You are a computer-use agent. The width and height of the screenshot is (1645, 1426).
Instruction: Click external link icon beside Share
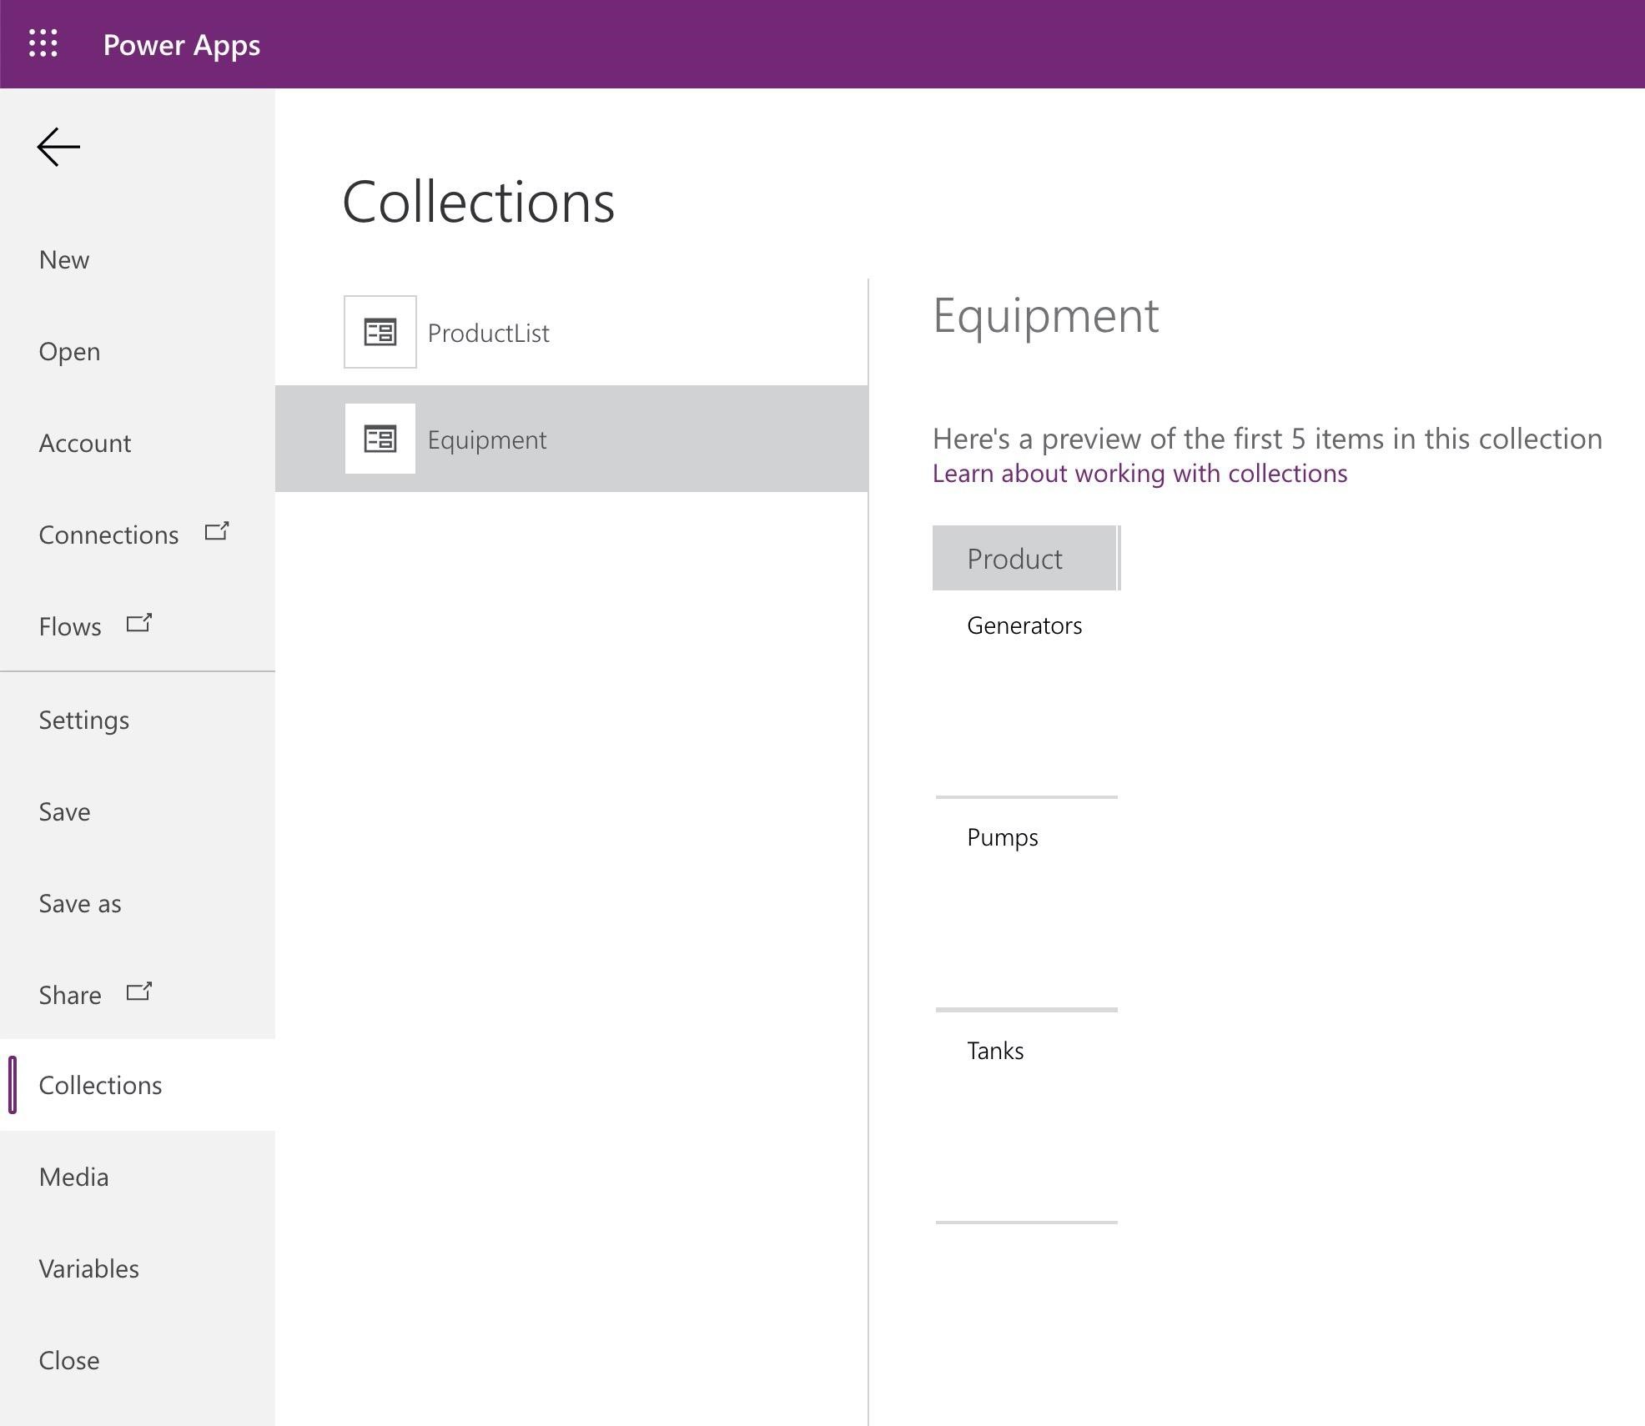138,992
